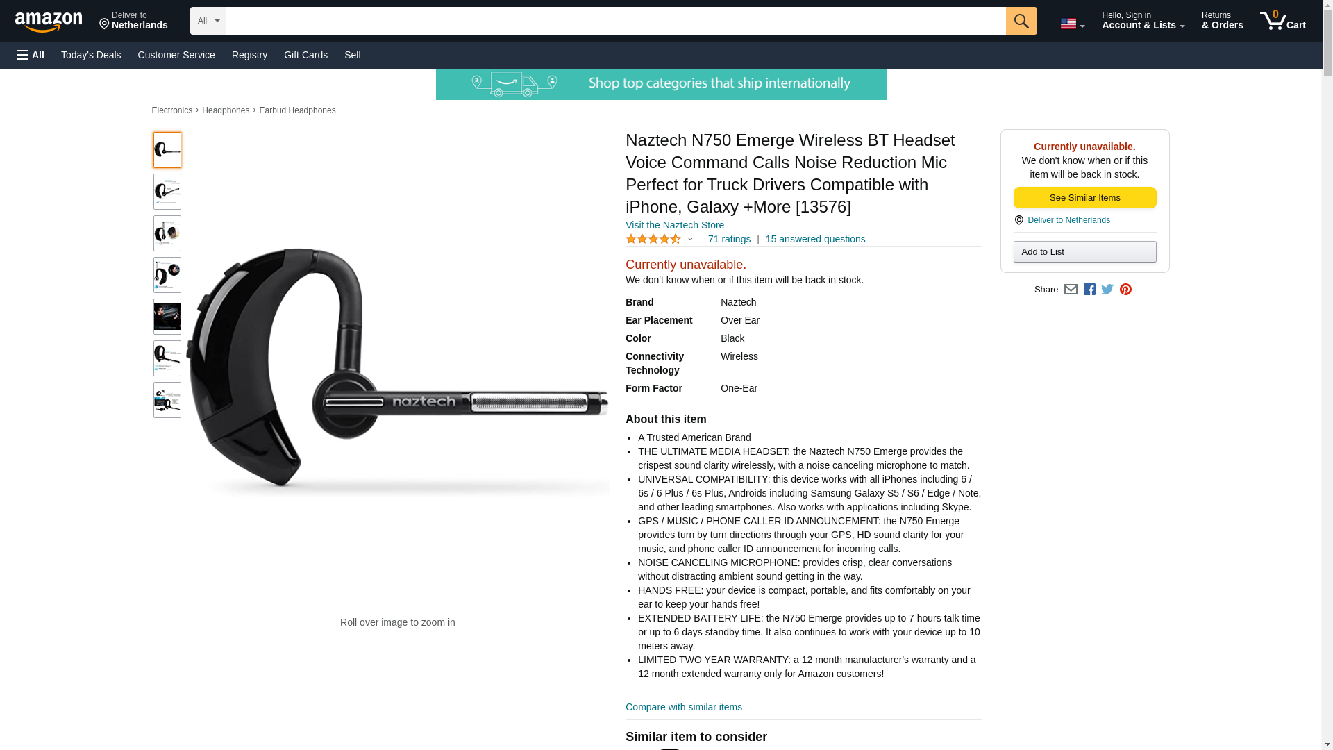Expand the All search category dropdown

coord(208,21)
